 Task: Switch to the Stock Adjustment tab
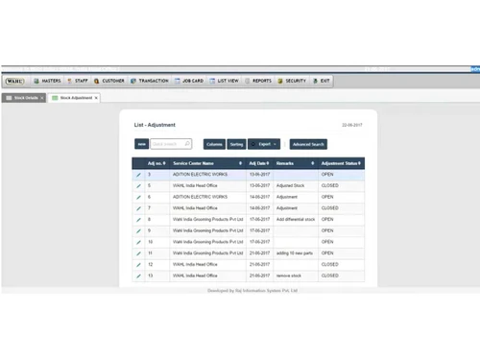tap(74, 98)
